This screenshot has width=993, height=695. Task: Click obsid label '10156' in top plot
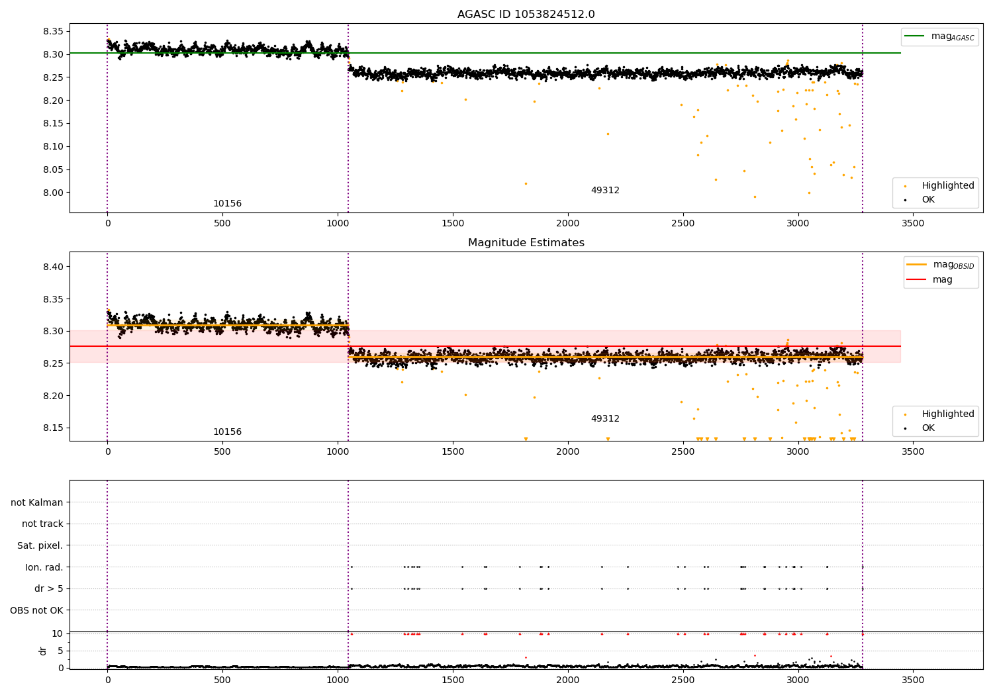227,203
